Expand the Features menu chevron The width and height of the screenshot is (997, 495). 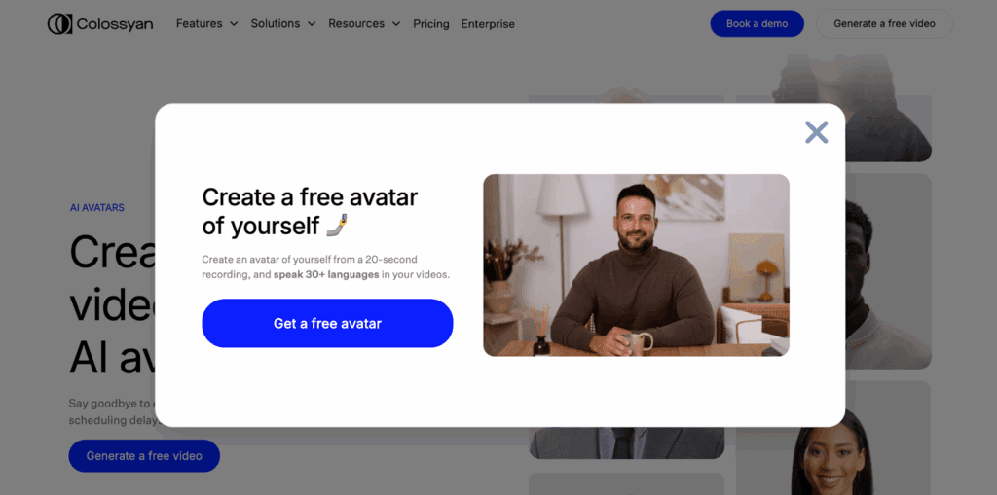coord(234,24)
